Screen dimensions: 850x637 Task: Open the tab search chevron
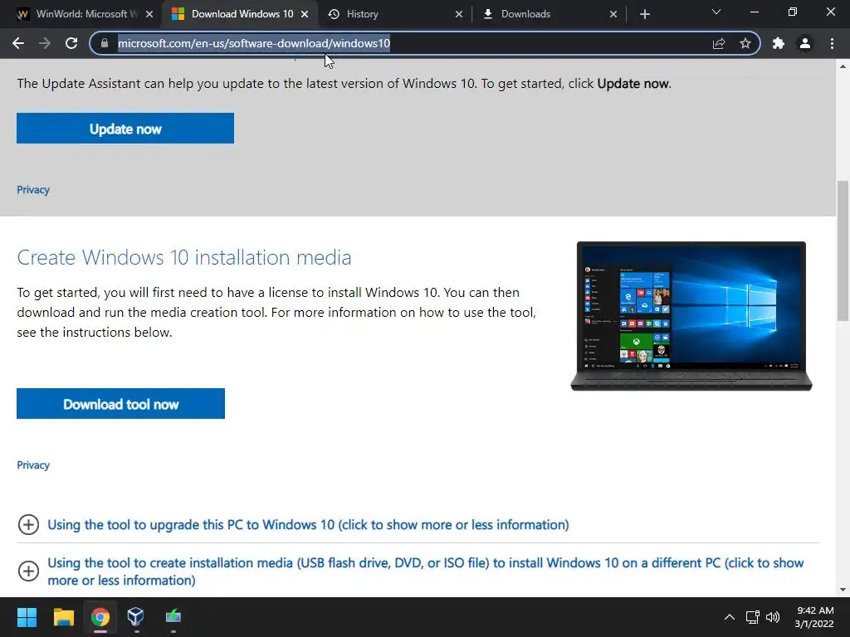click(716, 12)
